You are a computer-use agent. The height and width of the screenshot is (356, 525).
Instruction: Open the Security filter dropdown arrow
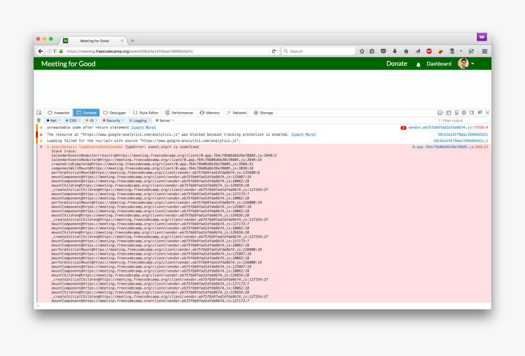(123, 120)
